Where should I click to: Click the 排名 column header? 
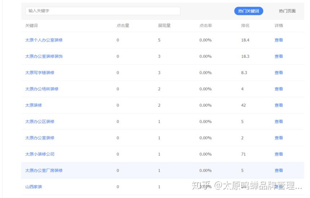click(245, 26)
